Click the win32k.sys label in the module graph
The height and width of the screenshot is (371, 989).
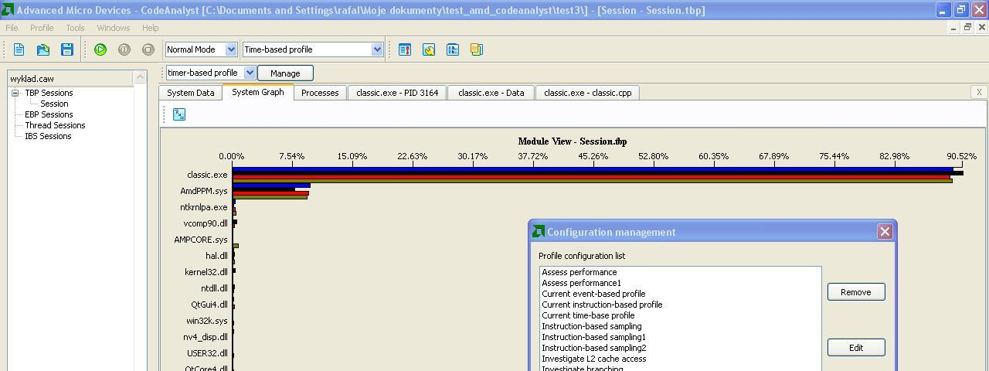point(207,321)
